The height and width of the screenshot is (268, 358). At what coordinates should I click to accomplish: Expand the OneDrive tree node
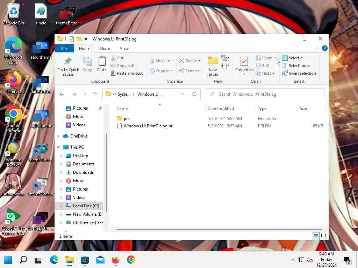click(x=58, y=136)
